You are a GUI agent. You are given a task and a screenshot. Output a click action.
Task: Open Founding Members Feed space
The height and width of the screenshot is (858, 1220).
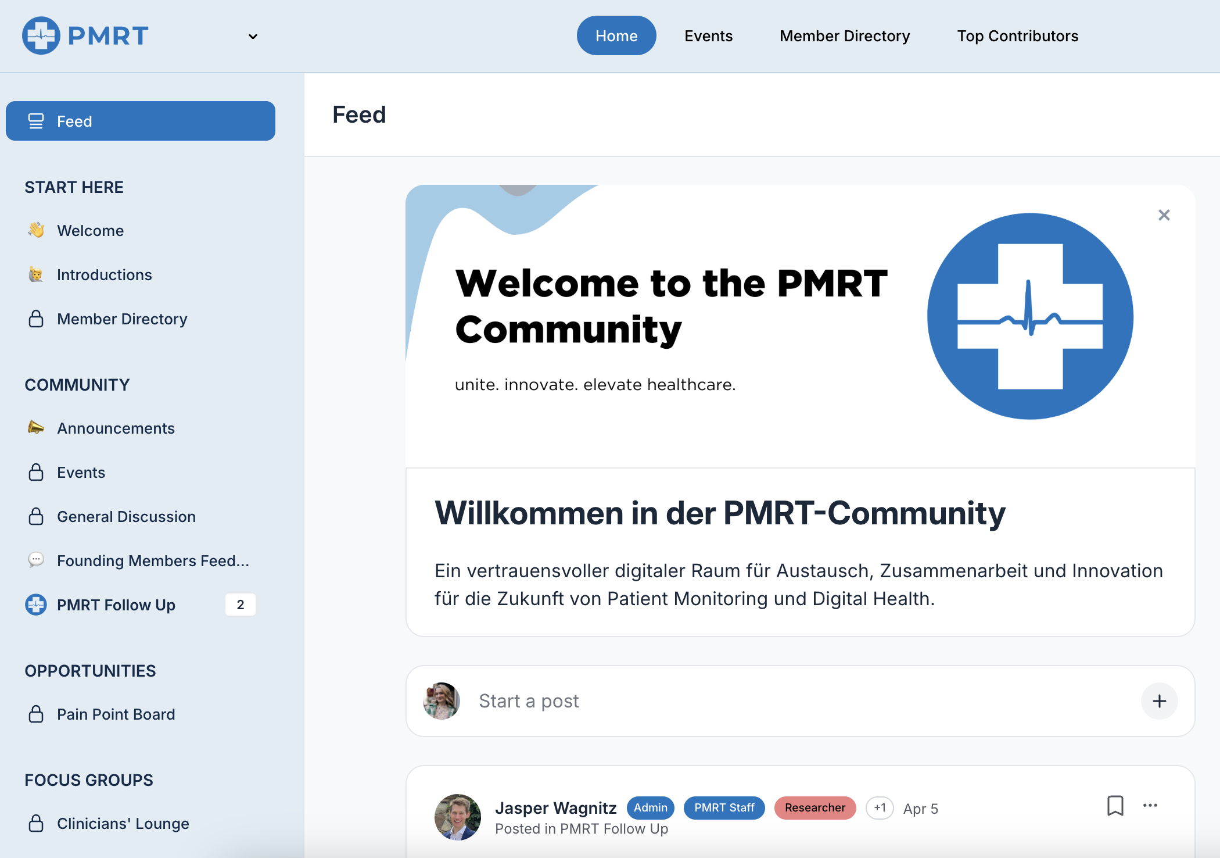tap(153, 560)
